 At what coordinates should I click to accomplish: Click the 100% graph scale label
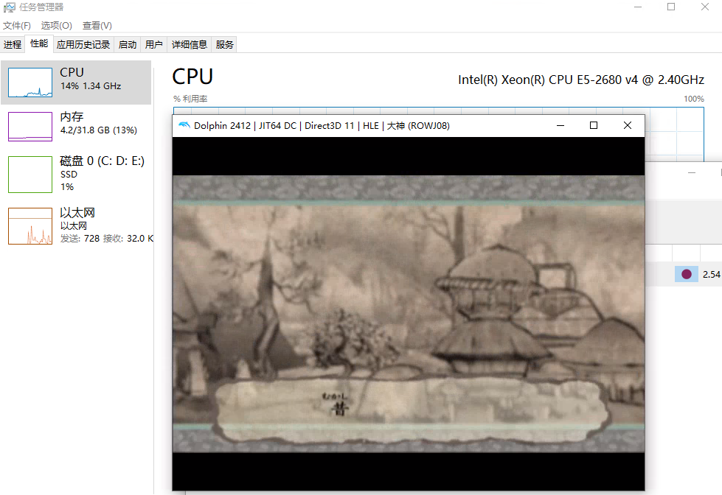tap(693, 99)
